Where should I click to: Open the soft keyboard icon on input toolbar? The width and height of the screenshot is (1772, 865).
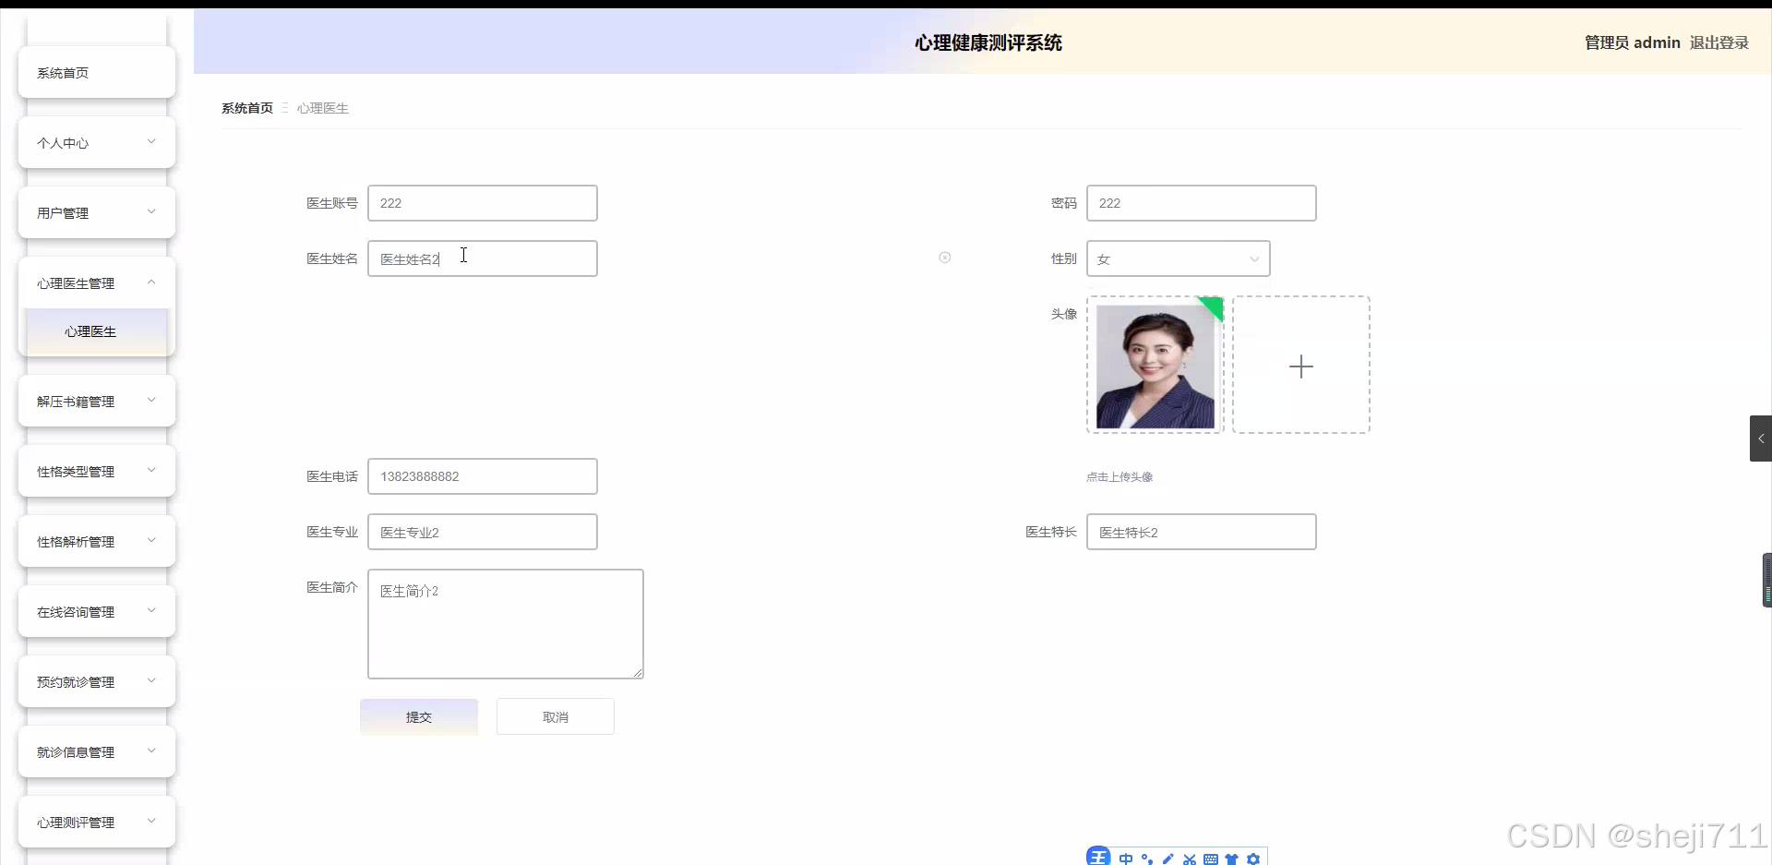click(1212, 859)
